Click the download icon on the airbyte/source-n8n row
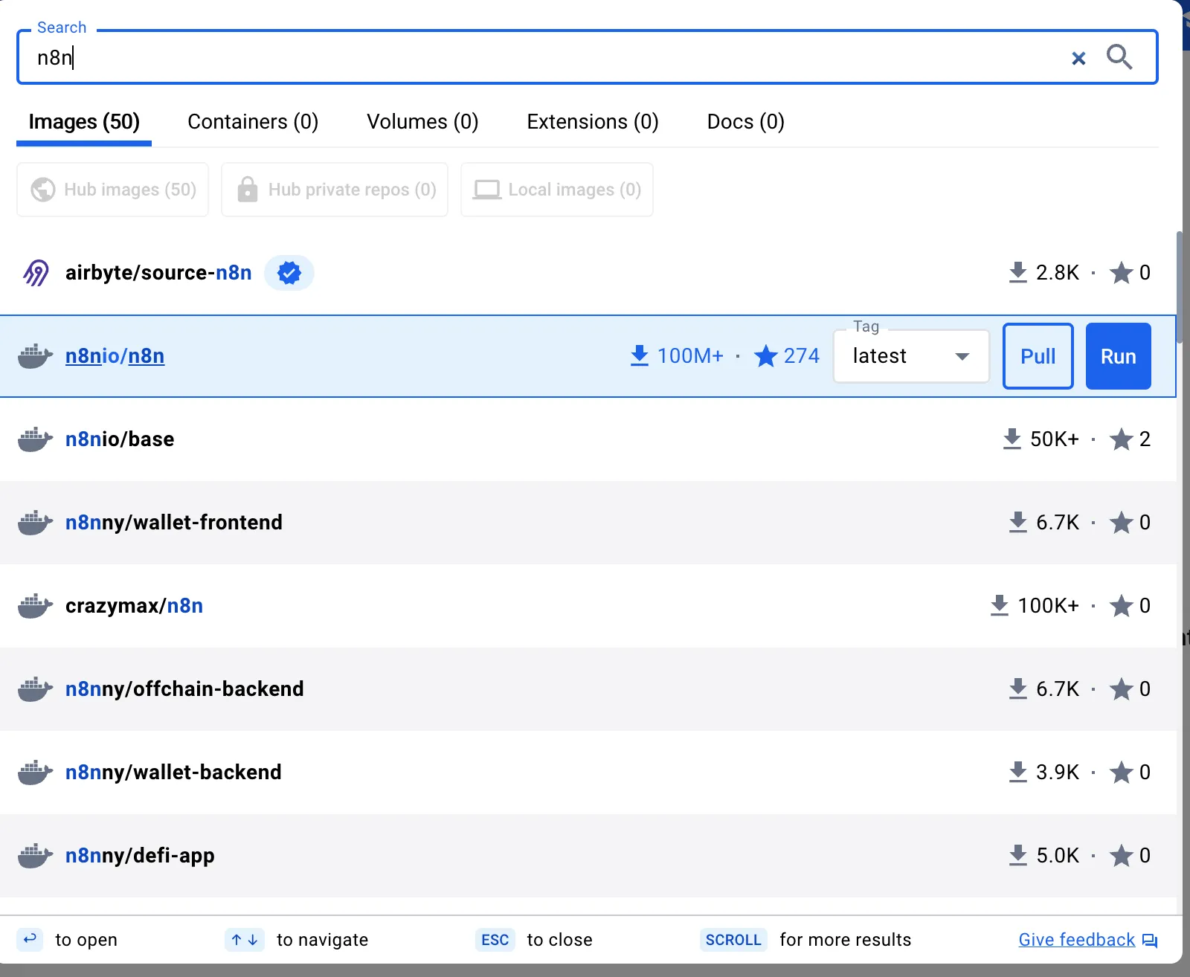This screenshot has height=977, width=1190. tap(1018, 273)
